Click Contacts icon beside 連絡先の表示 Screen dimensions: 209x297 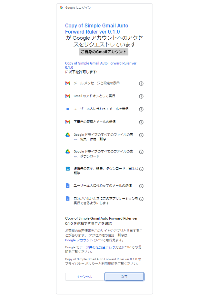coord(68,169)
